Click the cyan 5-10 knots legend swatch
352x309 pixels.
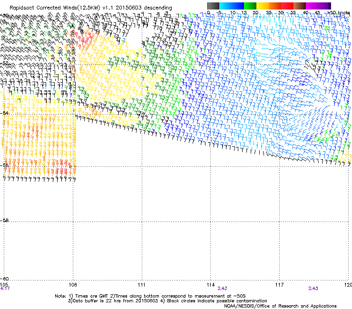(x=225, y=6)
